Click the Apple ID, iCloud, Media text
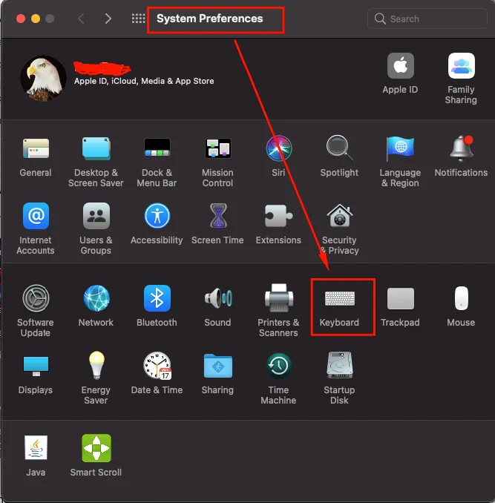Image resolution: width=495 pixels, height=503 pixels. click(x=144, y=81)
